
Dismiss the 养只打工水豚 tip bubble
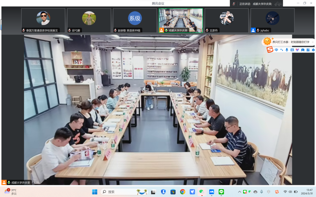312,42
